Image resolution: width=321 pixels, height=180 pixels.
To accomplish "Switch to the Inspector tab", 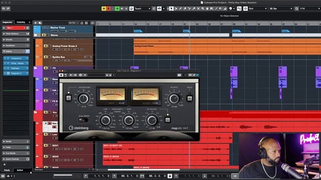I will pyautogui.click(x=8, y=22).
